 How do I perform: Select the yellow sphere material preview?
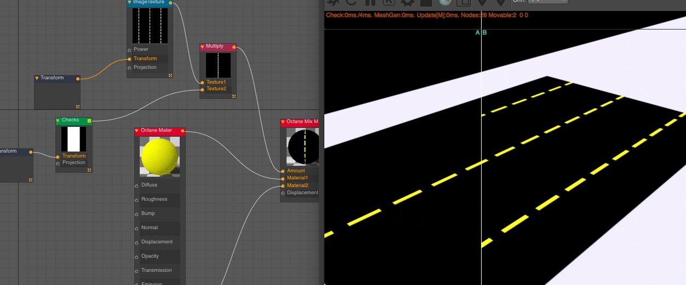pyautogui.click(x=159, y=156)
